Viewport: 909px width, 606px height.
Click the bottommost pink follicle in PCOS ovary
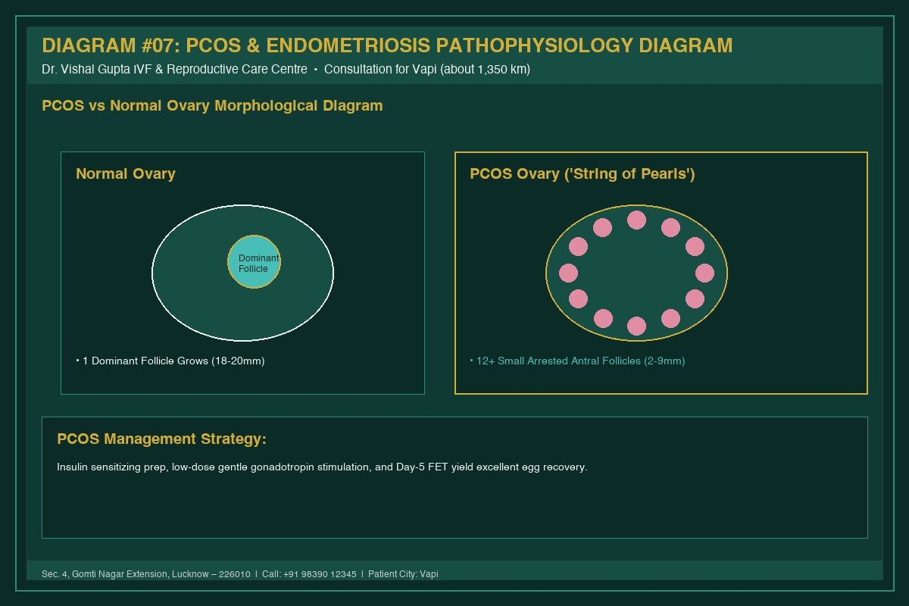(636, 326)
